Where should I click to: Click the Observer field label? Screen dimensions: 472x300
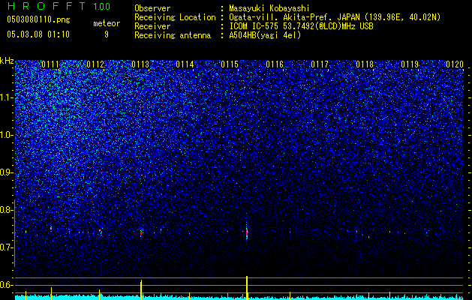(x=152, y=8)
